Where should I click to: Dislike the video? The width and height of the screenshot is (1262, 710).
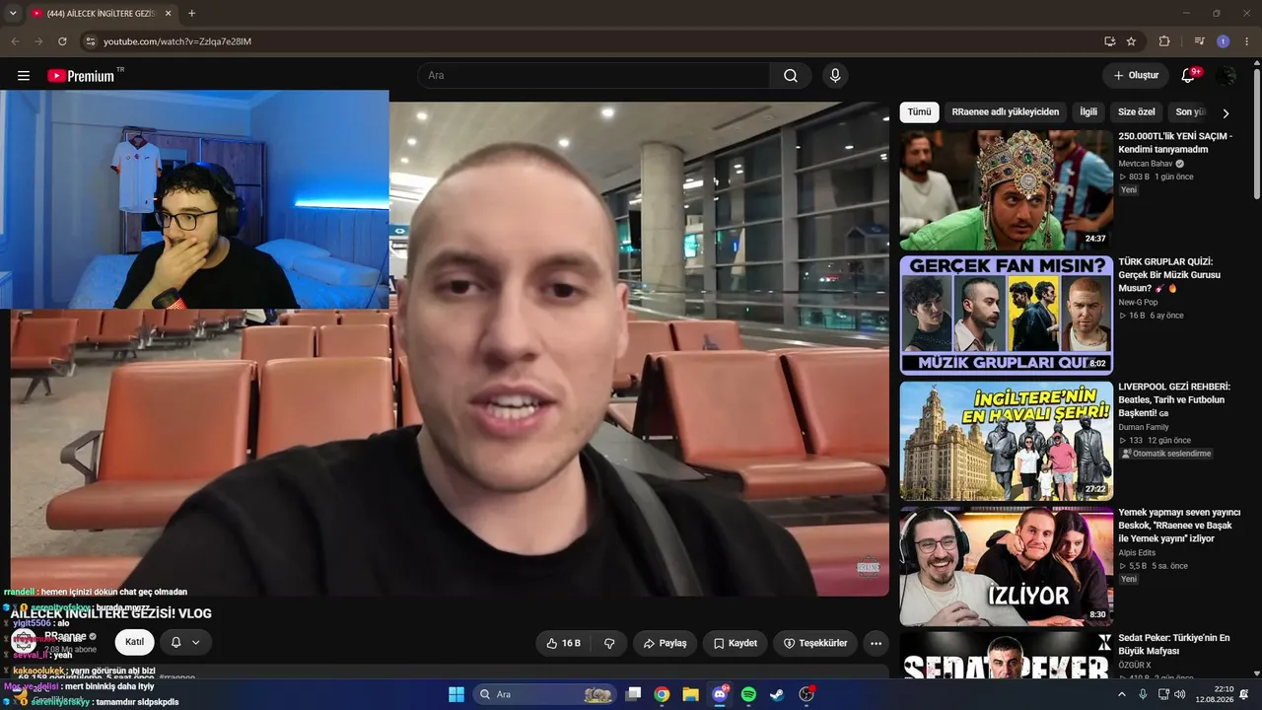click(x=609, y=643)
